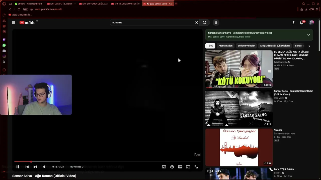321x180 pixels.
Task: Show more filter chips with right arrow
Action: point(309,46)
